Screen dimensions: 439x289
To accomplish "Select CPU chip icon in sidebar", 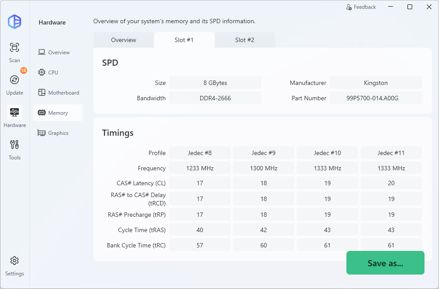I will (42, 72).
